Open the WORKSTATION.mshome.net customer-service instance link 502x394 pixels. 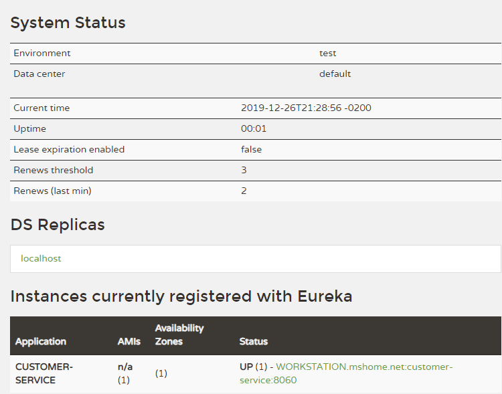click(x=346, y=373)
